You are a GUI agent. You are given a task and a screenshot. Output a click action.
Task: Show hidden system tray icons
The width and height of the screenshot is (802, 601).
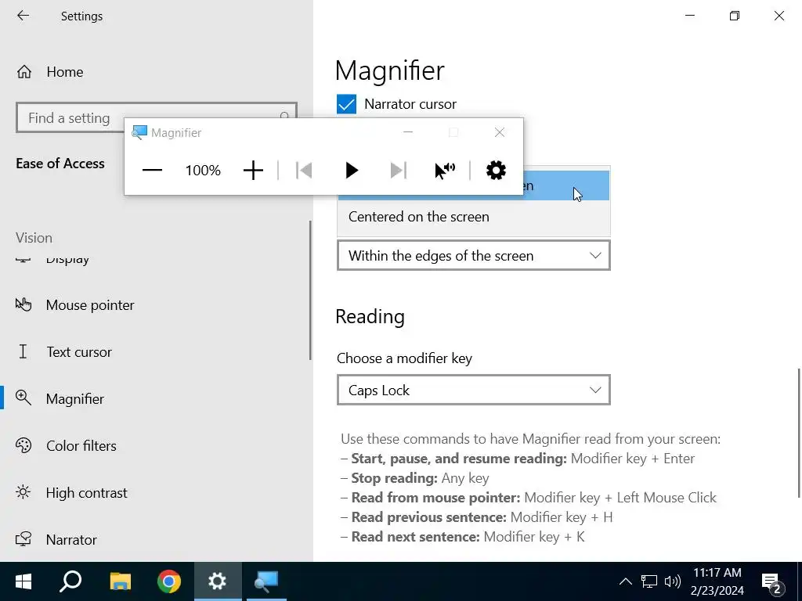[x=625, y=581]
